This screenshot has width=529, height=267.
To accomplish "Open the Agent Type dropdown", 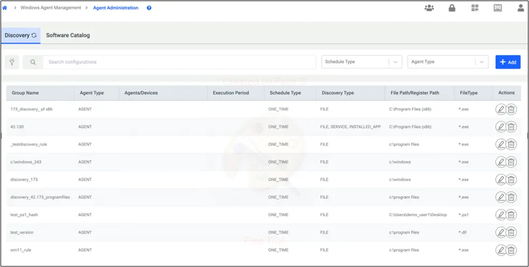I will (x=448, y=62).
